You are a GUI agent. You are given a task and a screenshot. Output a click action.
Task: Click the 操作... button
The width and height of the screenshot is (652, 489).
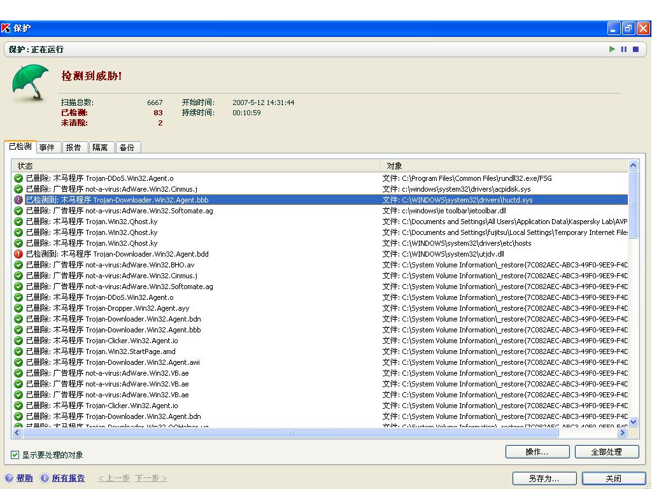point(537,451)
